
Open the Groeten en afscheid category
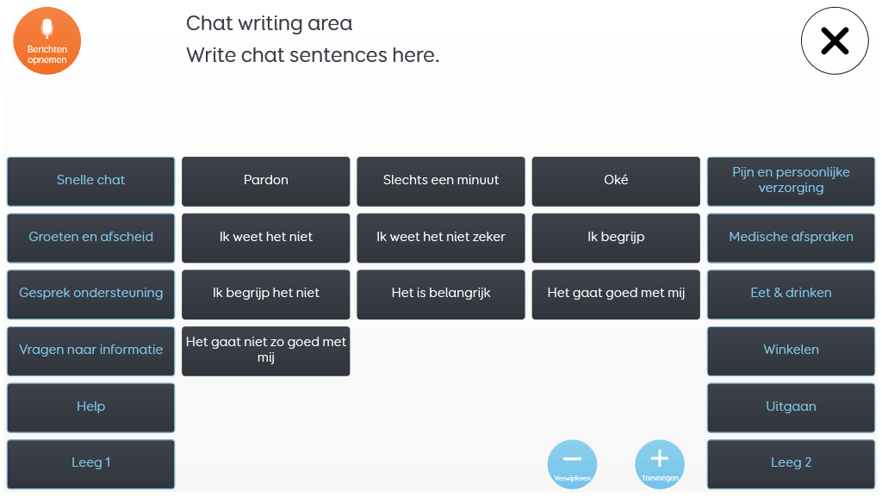[x=91, y=238]
